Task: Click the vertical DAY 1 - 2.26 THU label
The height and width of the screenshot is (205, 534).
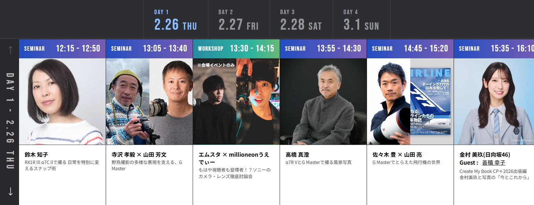Action: click(10, 121)
